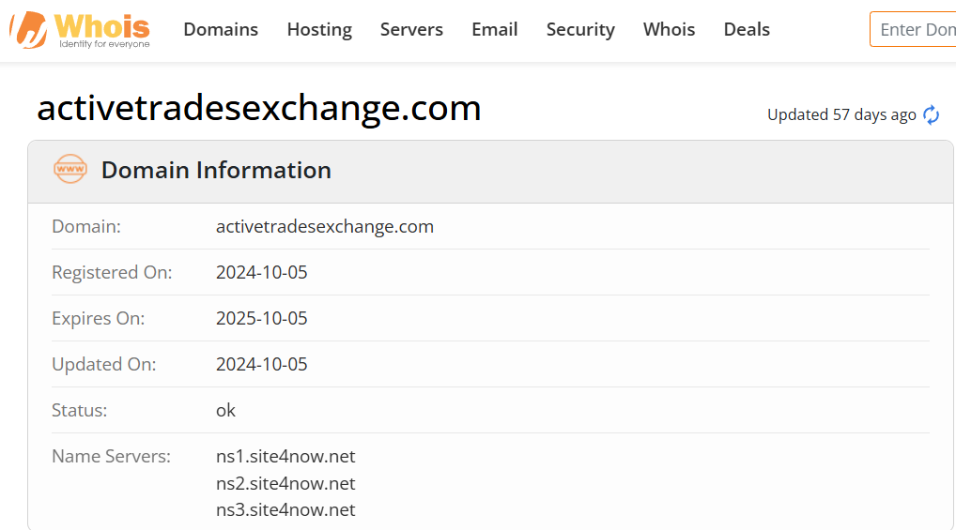
Task: Click the Expires On label
Action: (99, 318)
